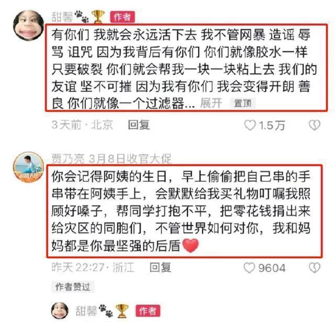Tap the red 作者 badge at the top

point(122,17)
